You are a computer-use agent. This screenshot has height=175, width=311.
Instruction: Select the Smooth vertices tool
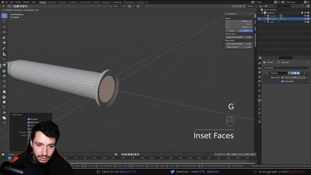[x=4, y=102]
